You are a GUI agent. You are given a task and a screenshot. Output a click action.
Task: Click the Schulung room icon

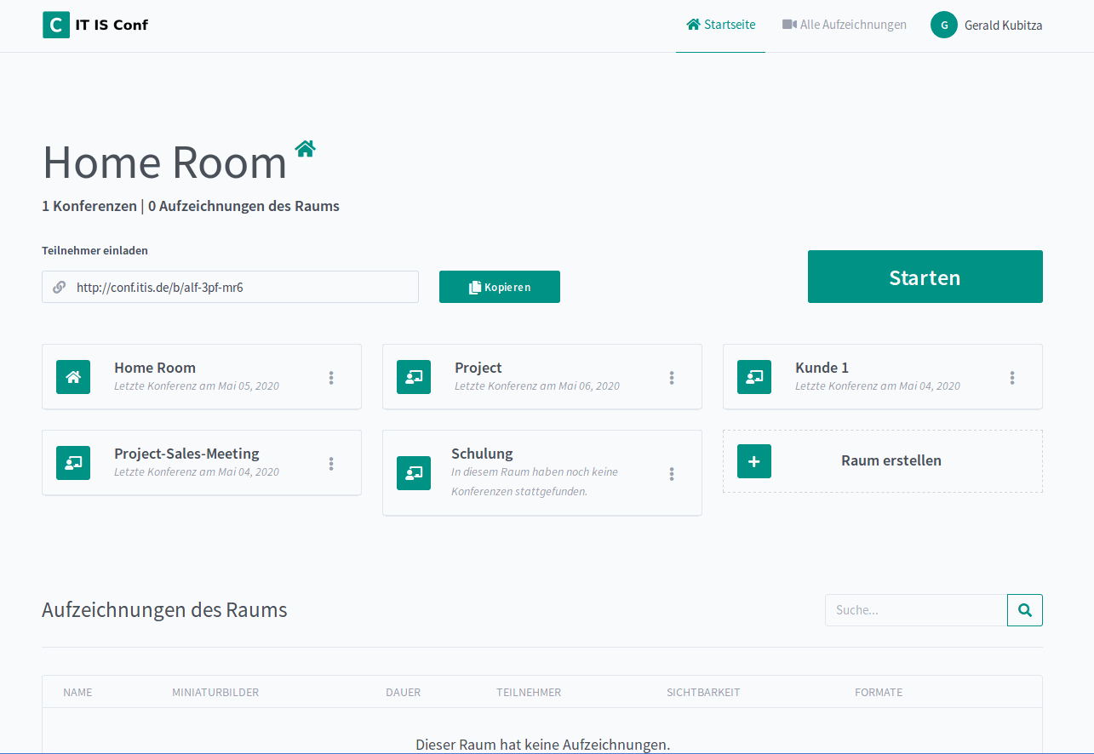point(414,472)
